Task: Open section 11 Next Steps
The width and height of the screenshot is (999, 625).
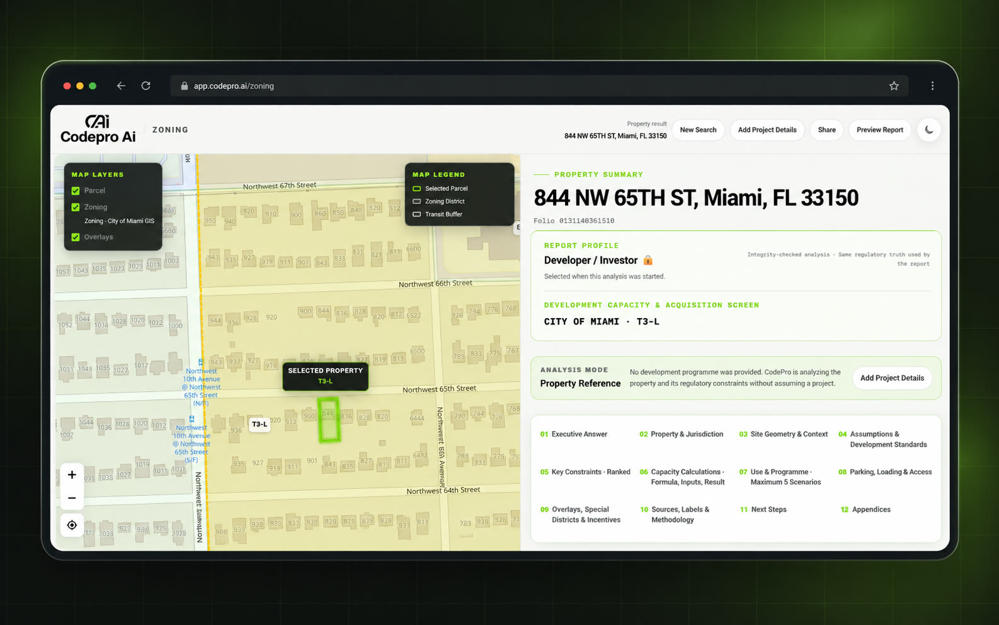Action: (x=763, y=510)
